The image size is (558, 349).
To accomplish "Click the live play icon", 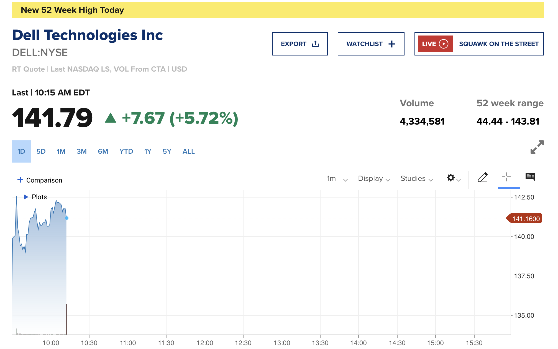I will [444, 44].
